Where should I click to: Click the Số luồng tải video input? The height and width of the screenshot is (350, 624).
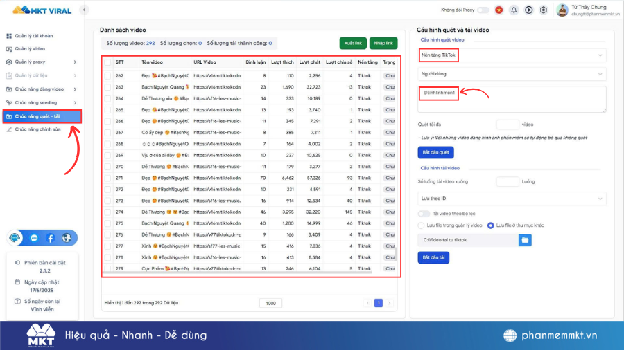point(508,182)
